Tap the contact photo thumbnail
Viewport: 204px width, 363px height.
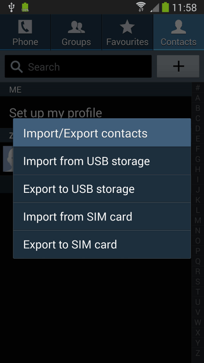(8, 159)
